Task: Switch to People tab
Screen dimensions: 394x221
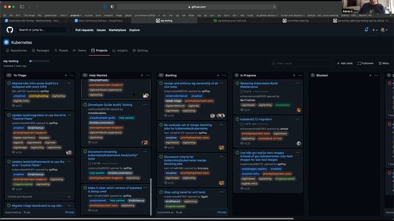Action: coord(61,50)
